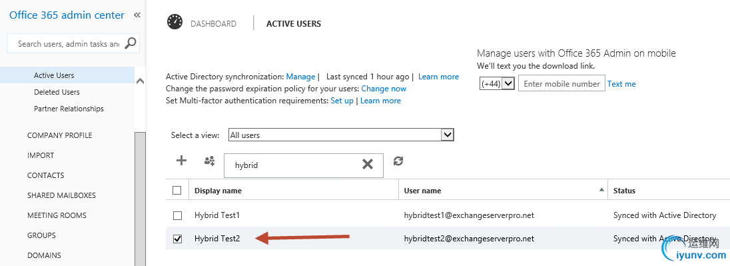
Task: Click Learn more beside Set up
Action: (x=380, y=101)
